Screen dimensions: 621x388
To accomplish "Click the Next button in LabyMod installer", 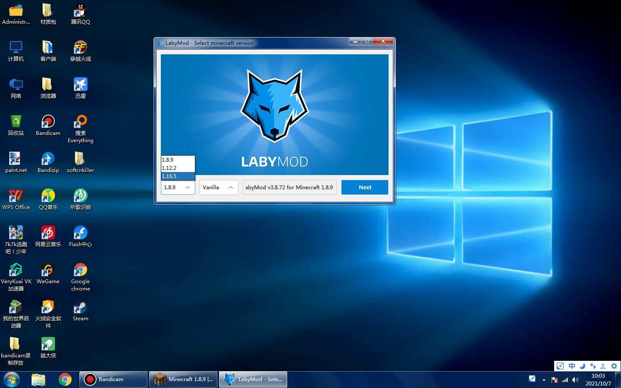I will point(365,187).
